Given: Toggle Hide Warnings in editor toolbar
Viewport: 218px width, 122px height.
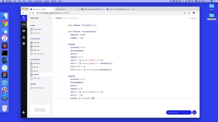Looking at the screenshot, I should (74, 18).
